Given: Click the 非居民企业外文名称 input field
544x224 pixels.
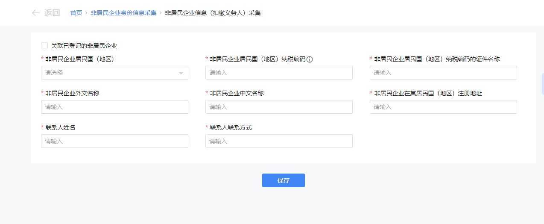Looking at the screenshot, I should [114, 107].
